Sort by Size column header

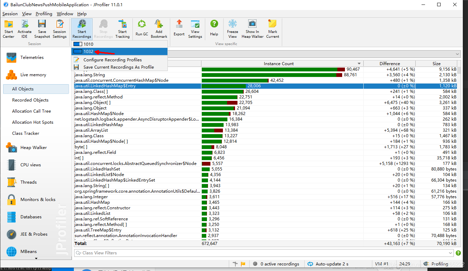pyautogui.click(x=436, y=64)
